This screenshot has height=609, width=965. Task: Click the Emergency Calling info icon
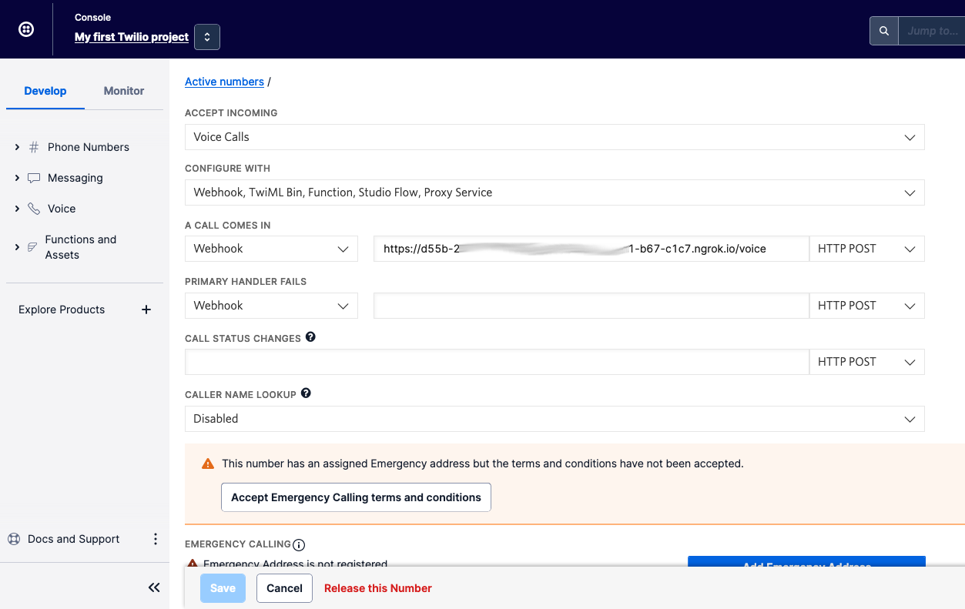(x=299, y=545)
